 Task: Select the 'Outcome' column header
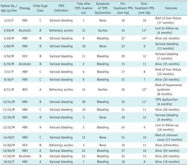[x=171, y=8]
